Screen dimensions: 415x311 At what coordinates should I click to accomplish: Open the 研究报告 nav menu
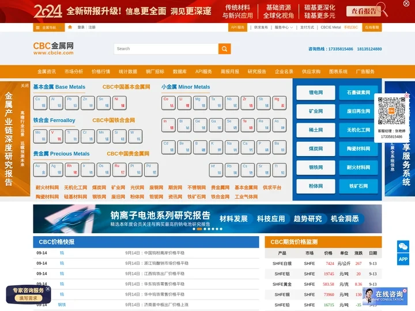coord(256,71)
